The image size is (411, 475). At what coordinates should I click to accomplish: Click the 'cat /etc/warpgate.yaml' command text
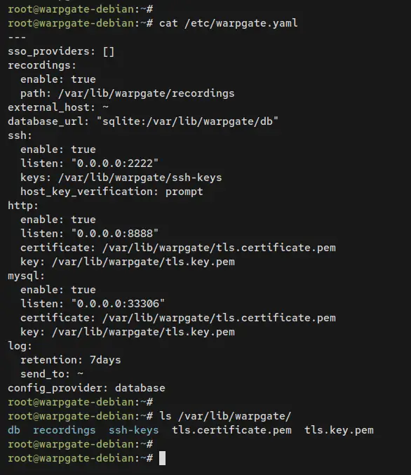pyautogui.click(x=229, y=23)
